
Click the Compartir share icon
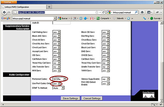coord(98,18)
